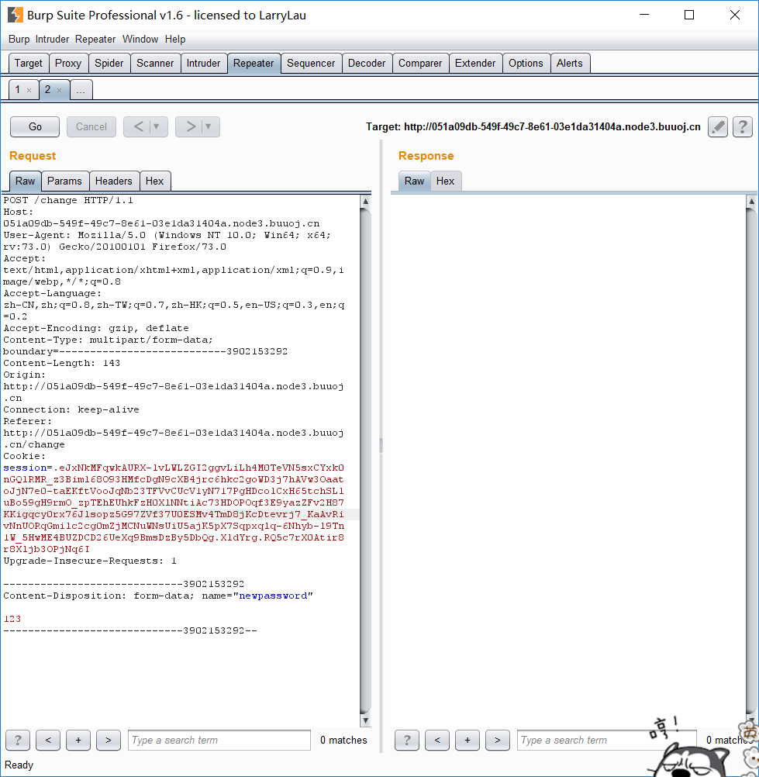Select the response Raw tab
Viewport: 759px width, 777px height.
click(x=414, y=181)
